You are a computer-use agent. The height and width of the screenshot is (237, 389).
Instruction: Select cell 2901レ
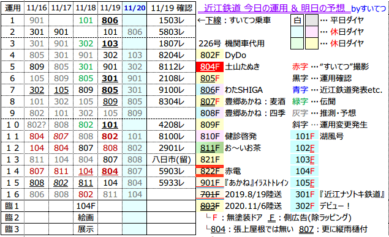pyautogui.click(x=172, y=148)
